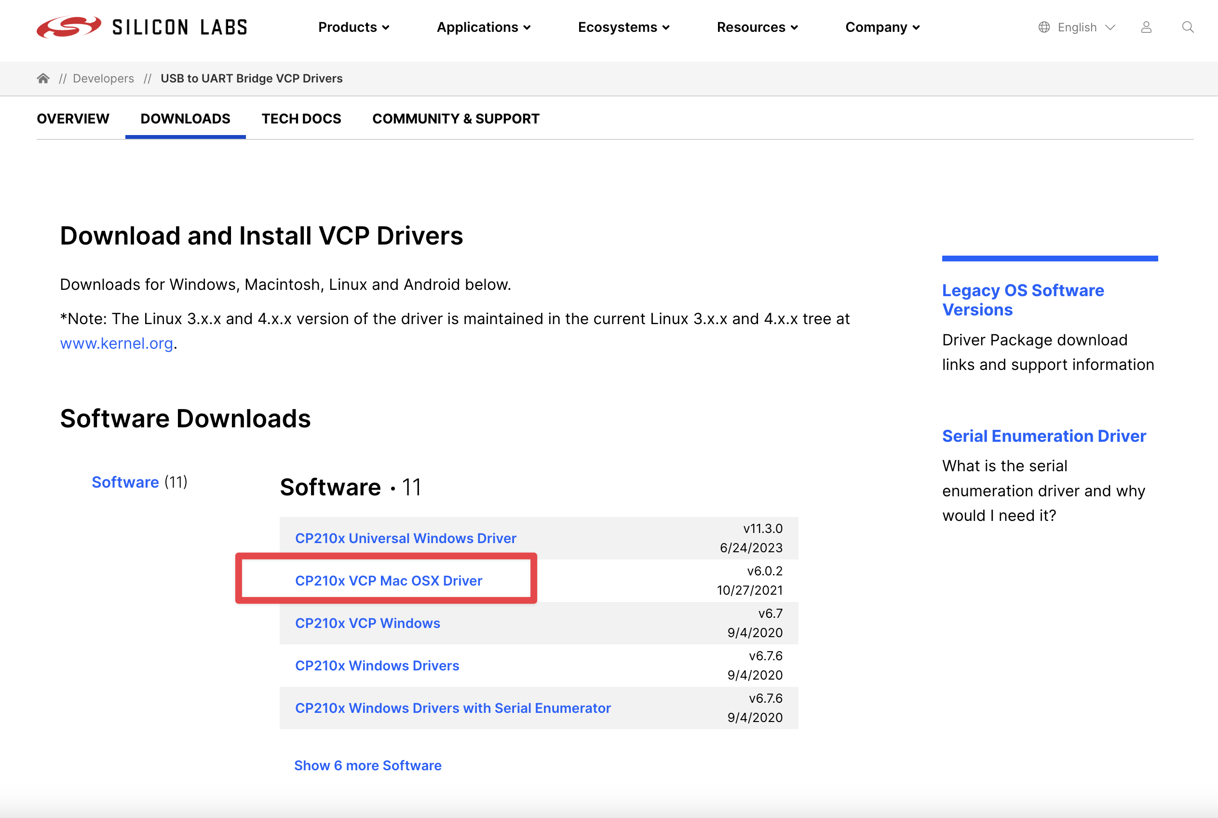Click date 10/27/2021
This screenshot has height=818, width=1218.
[x=749, y=590]
